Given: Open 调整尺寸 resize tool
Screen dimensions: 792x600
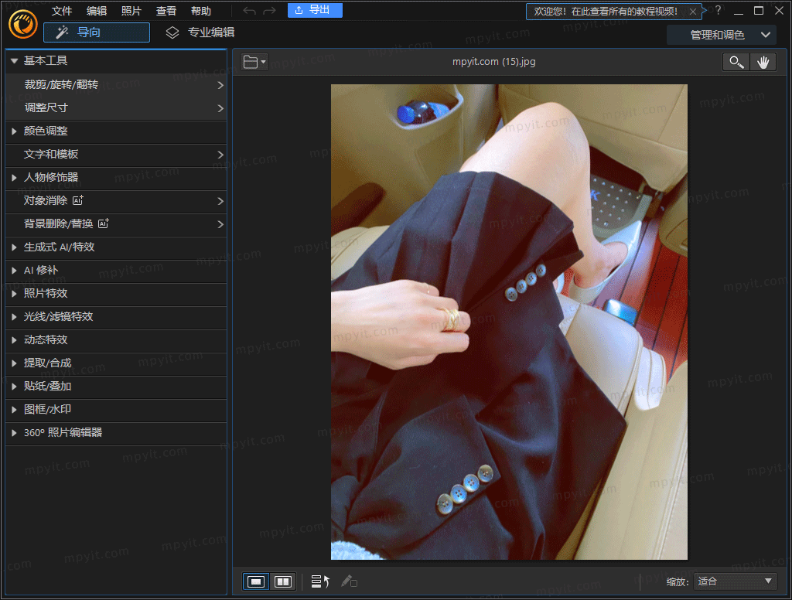Looking at the screenshot, I should tap(116, 108).
